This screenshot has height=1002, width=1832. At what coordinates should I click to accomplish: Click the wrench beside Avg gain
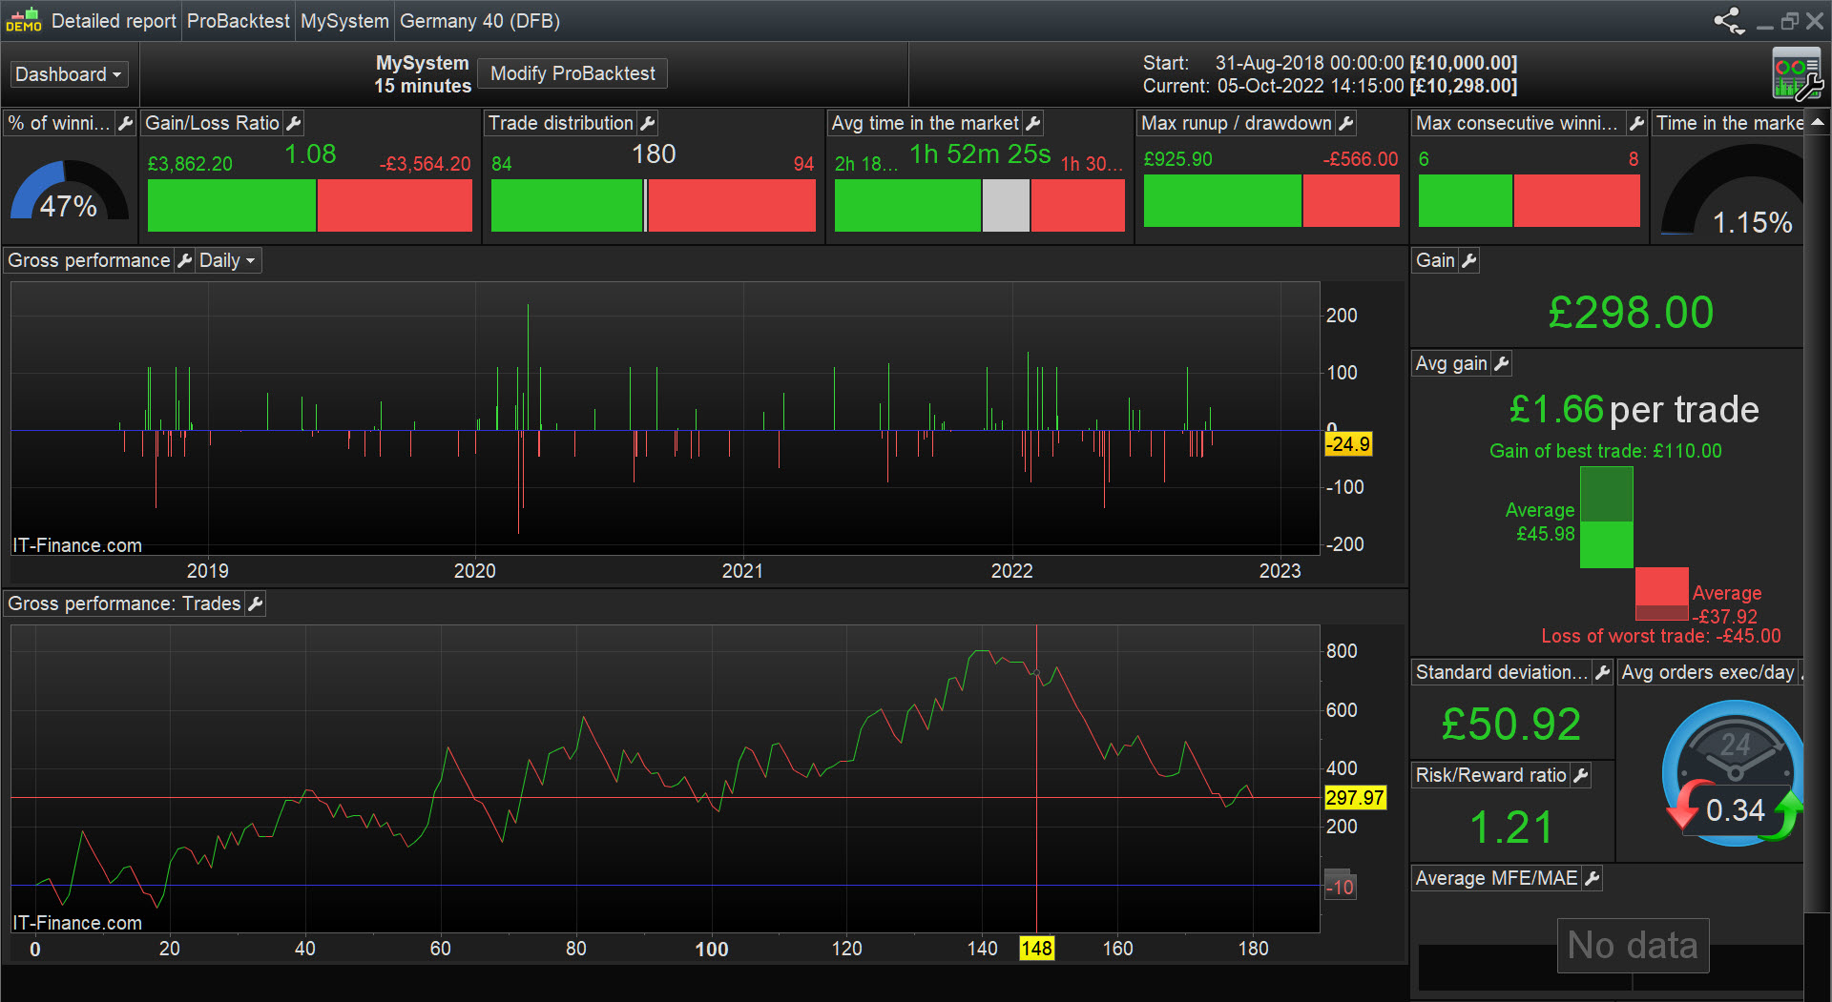[x=1501, y=363]
